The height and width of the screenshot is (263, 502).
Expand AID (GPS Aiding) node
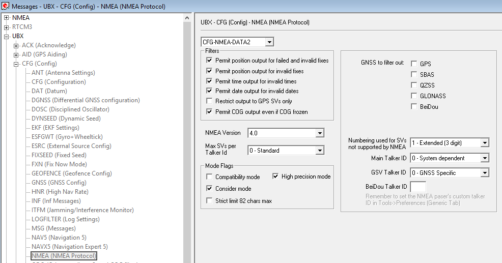point(16,54)
